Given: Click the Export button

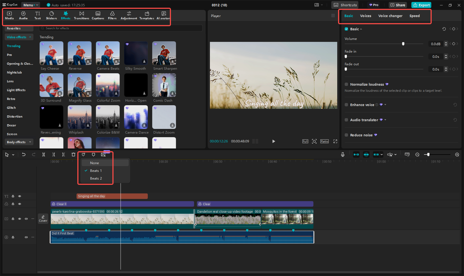Looking at the screenshot, I should pyautogui.click(x=421, y=5).
